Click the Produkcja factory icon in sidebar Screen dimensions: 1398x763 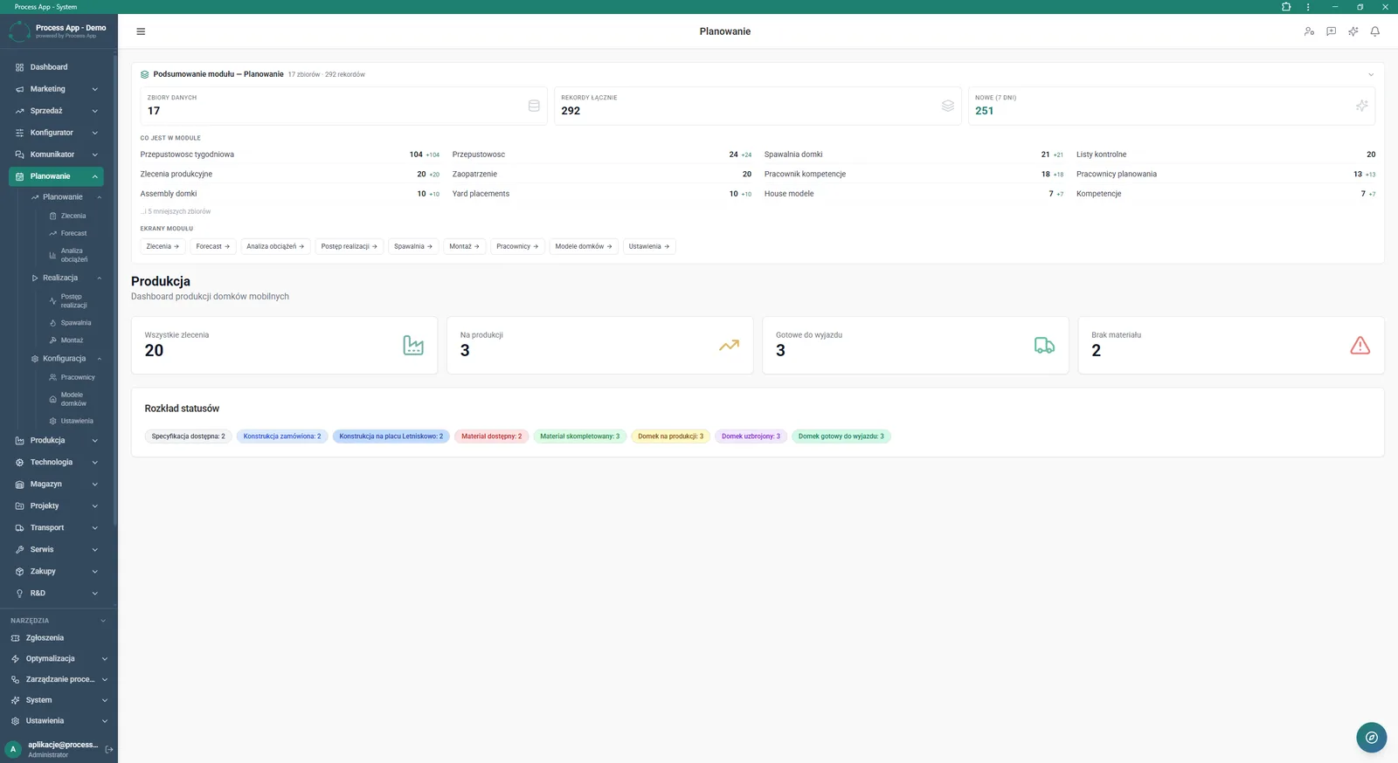(x=19, y=441)
